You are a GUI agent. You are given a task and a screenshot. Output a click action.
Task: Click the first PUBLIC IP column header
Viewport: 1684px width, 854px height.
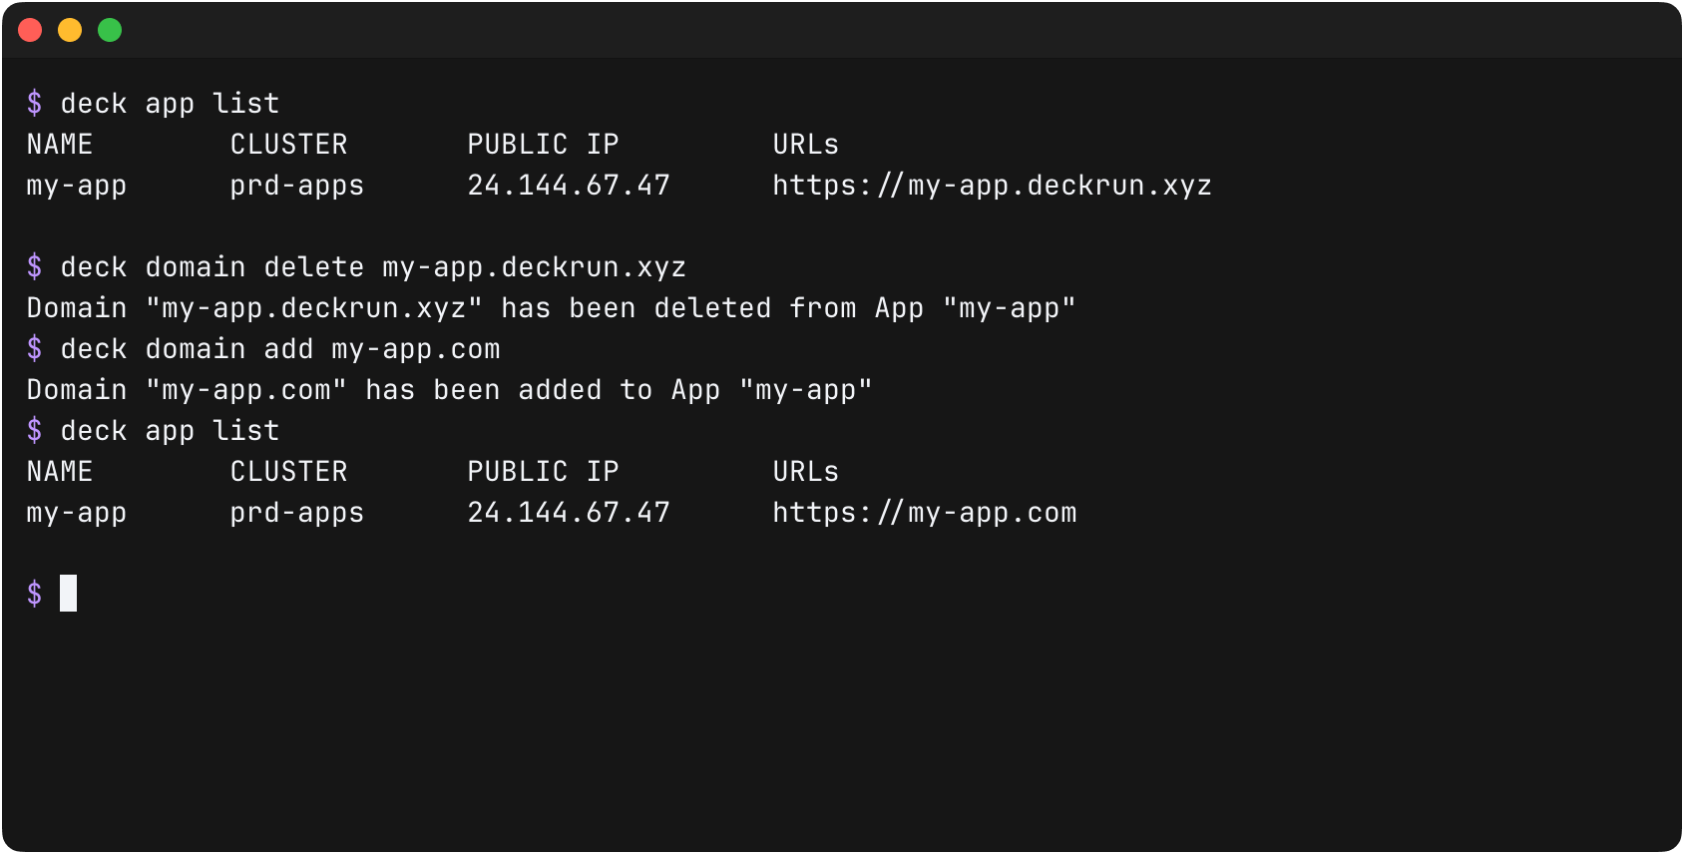[x=543, y=145]
